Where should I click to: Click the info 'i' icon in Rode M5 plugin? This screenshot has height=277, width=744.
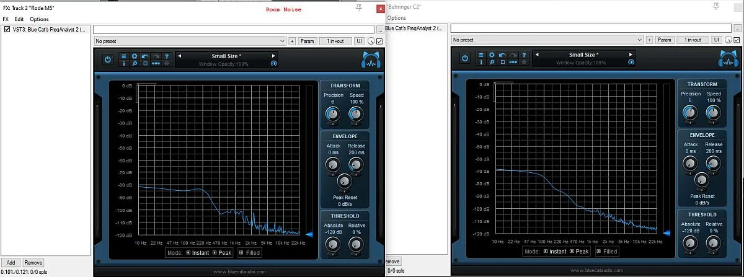point(124,63)
